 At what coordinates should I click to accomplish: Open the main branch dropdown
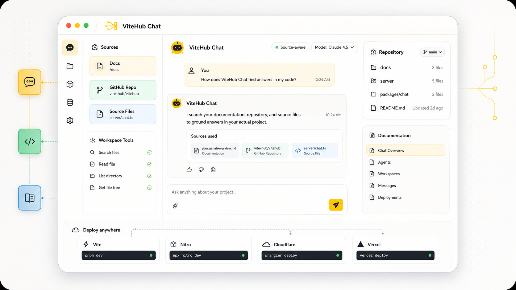[432, 52]
